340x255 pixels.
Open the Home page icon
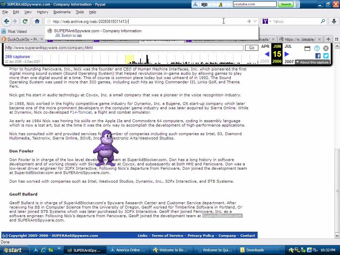37,21
